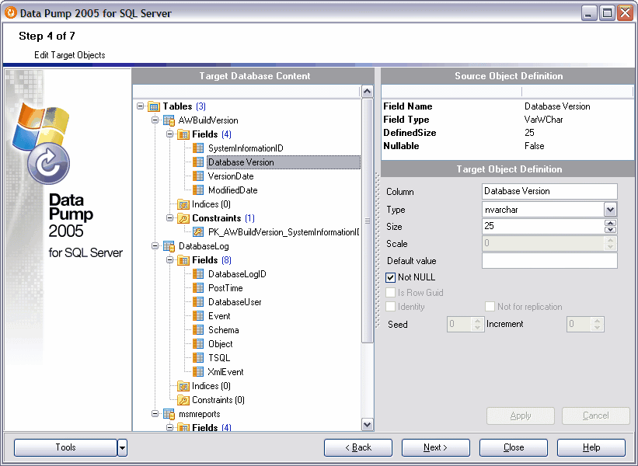Collapse the Tables (3) root node
Screen dimensions: 638x466
[141, 106]
